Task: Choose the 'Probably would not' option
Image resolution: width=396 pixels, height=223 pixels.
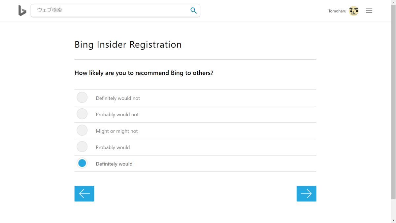Action: coord(82,114)
